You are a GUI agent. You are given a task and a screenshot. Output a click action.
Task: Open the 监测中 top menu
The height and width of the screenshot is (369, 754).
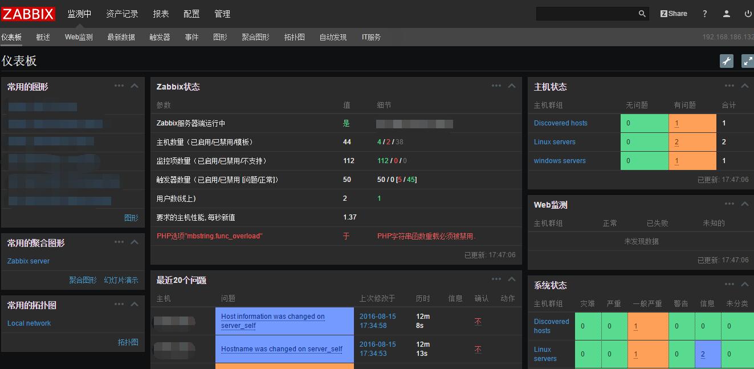(x=79, y=14)
